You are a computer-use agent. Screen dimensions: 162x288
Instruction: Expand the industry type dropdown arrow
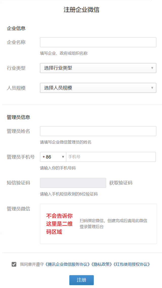152,68
